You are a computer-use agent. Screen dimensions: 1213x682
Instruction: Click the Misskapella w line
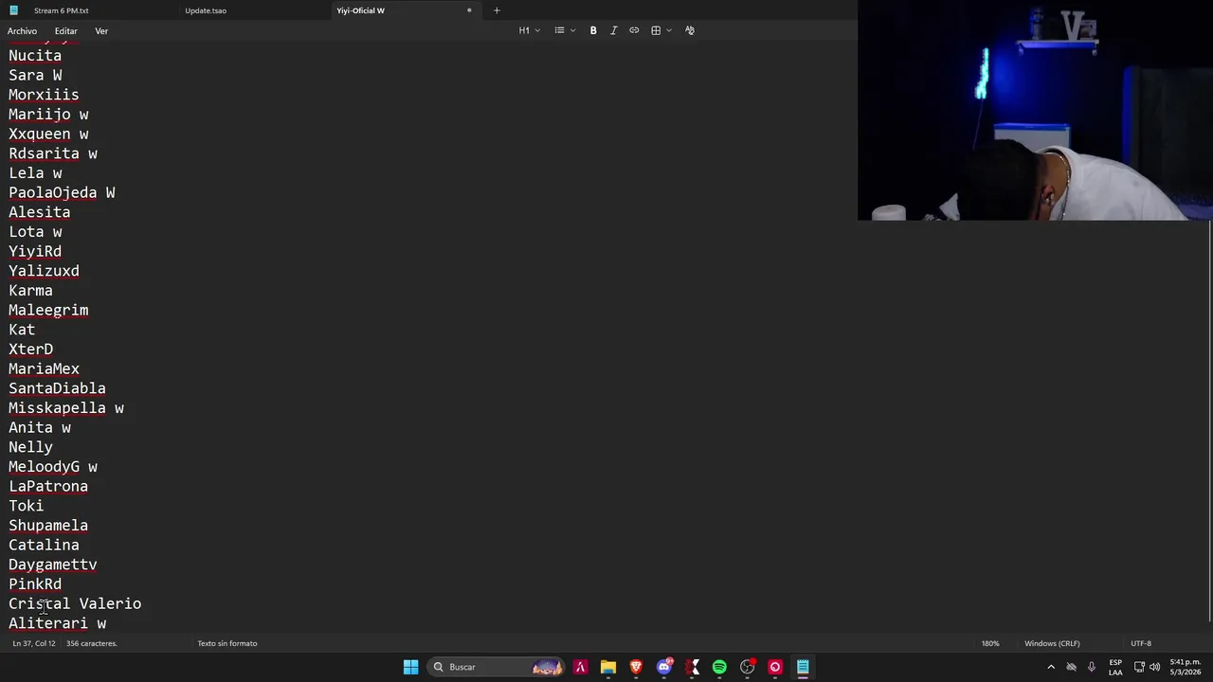66,408
